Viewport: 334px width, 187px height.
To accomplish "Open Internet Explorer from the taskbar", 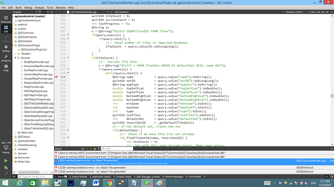I will coord(20,183).
